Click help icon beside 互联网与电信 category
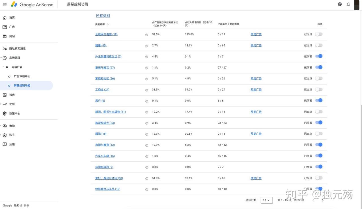The image size is (362, 209). tap(146, 35)
